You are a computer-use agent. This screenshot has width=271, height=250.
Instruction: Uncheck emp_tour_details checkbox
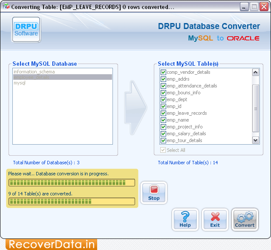[163, 140]
